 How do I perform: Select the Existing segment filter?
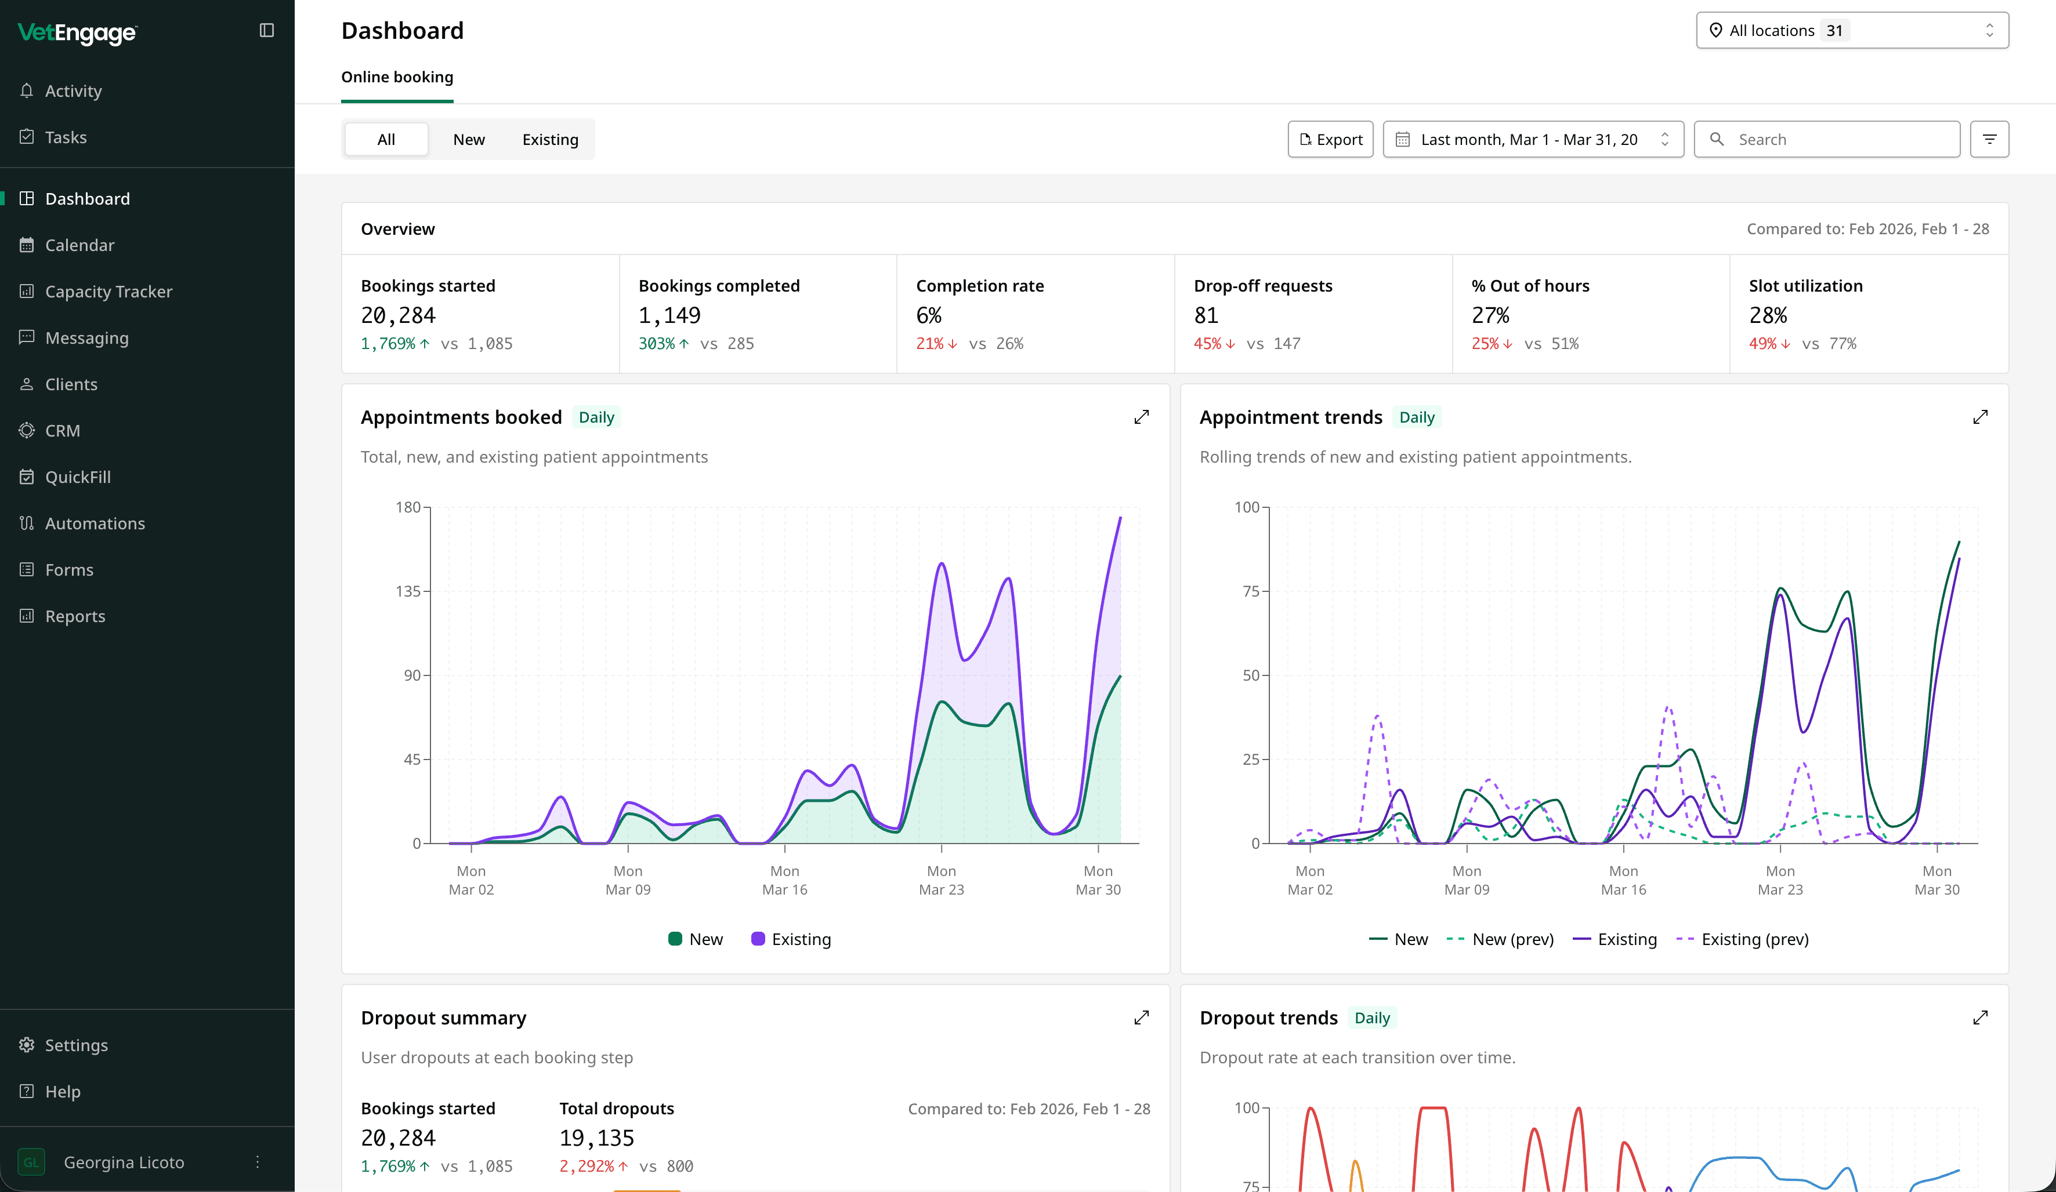tap(551, 139)
